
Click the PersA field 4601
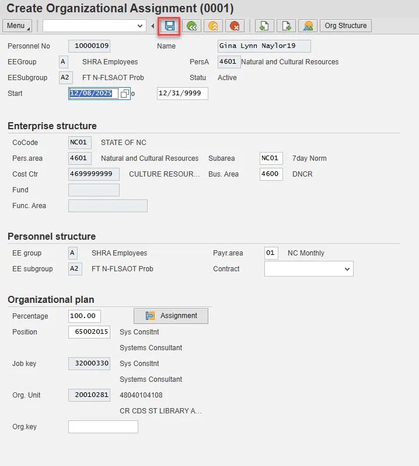(229, 62)
